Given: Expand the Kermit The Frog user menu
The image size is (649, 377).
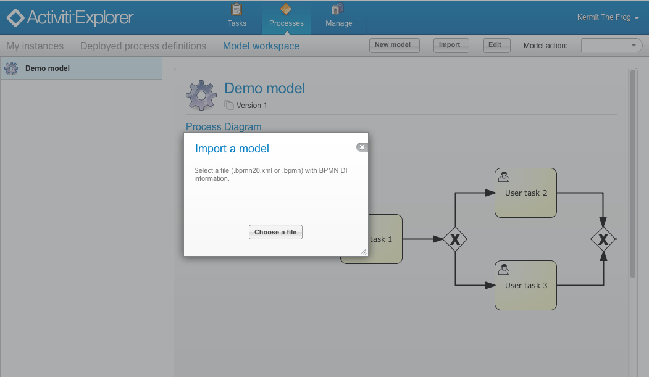Looking at the screenshot, I should [x=607, y=17].
